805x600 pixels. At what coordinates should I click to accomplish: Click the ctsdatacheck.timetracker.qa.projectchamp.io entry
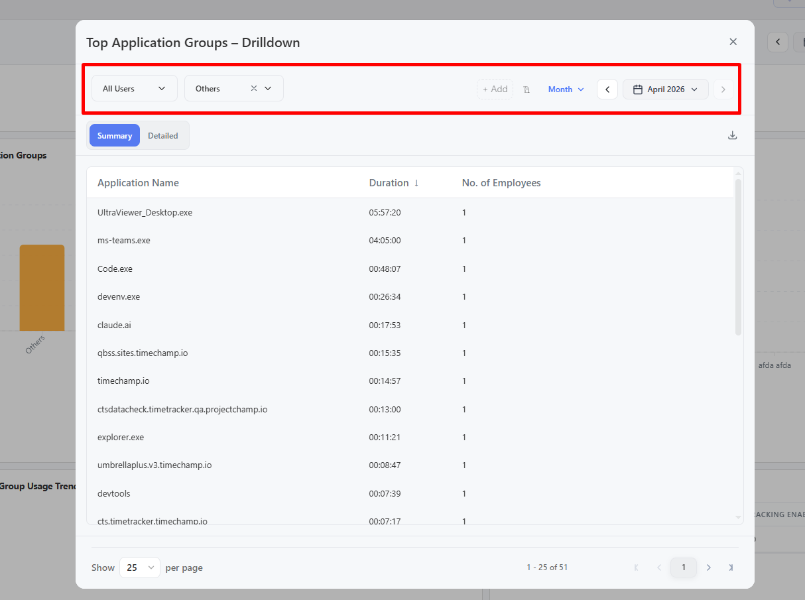point(182,410)
